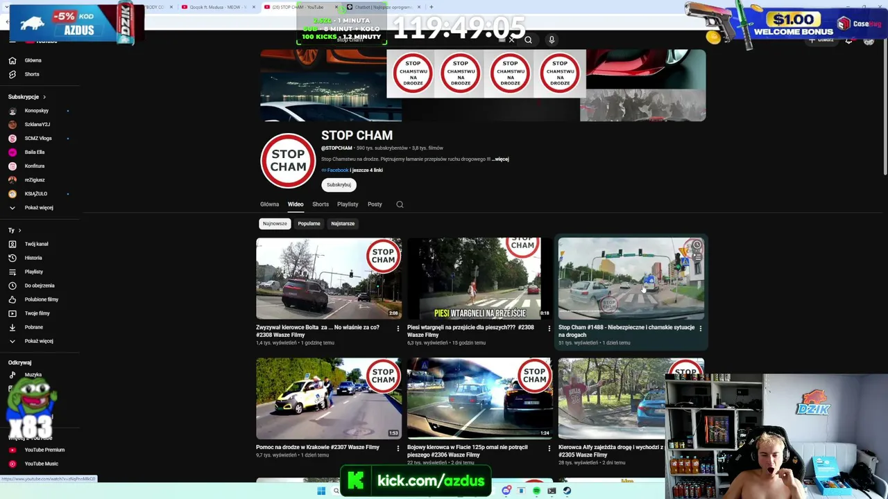Open video title Zwyzywał kierowcę Bolta
Viewport: 888px width, 499px height.
[318, 331]
